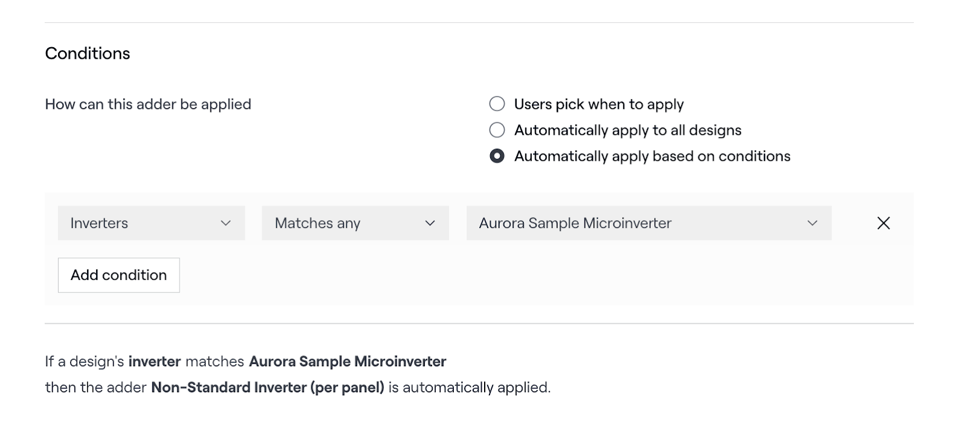967x431 pixels.
Task: Click the bold 'inverter' word in the summary
Action: pyautogui.click(x=155, y=361)
